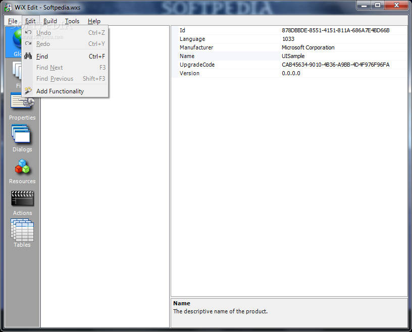Select the Version property label
This screenshot has width=412, height=332.
coord(189,73)
